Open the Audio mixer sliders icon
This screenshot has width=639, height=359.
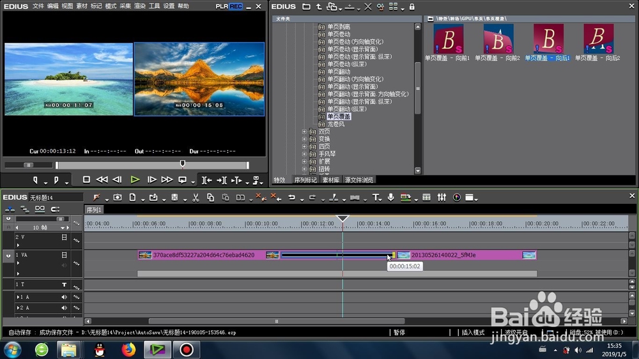pyautogui.click(x=442, y=197)
